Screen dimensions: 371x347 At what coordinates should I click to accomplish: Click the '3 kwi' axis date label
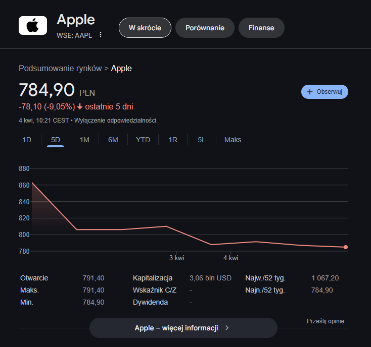(177, 258)
